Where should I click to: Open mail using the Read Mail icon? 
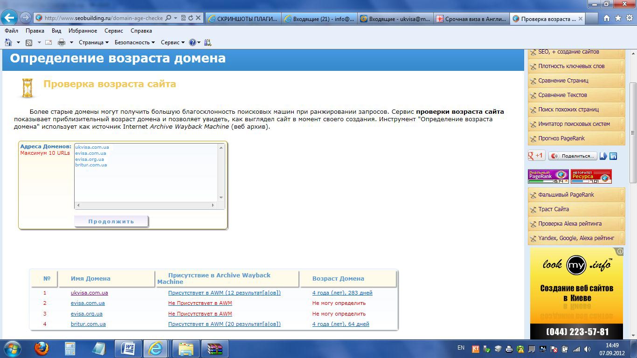[x=48, y=42]
